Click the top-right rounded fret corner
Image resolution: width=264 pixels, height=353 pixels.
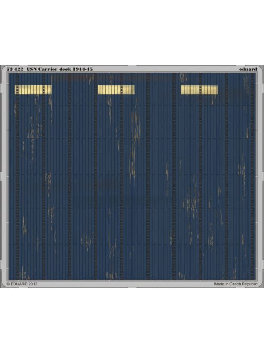point(260,69)
